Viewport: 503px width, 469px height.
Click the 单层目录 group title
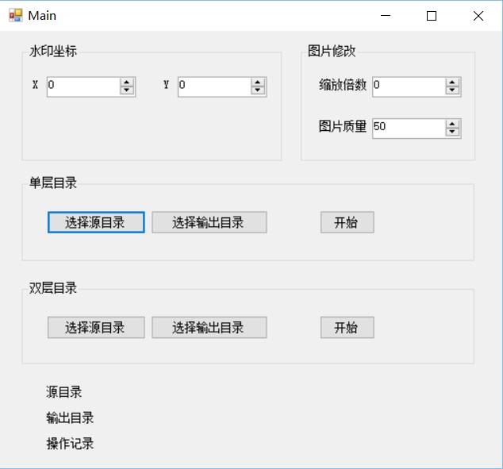pos(53,183)
